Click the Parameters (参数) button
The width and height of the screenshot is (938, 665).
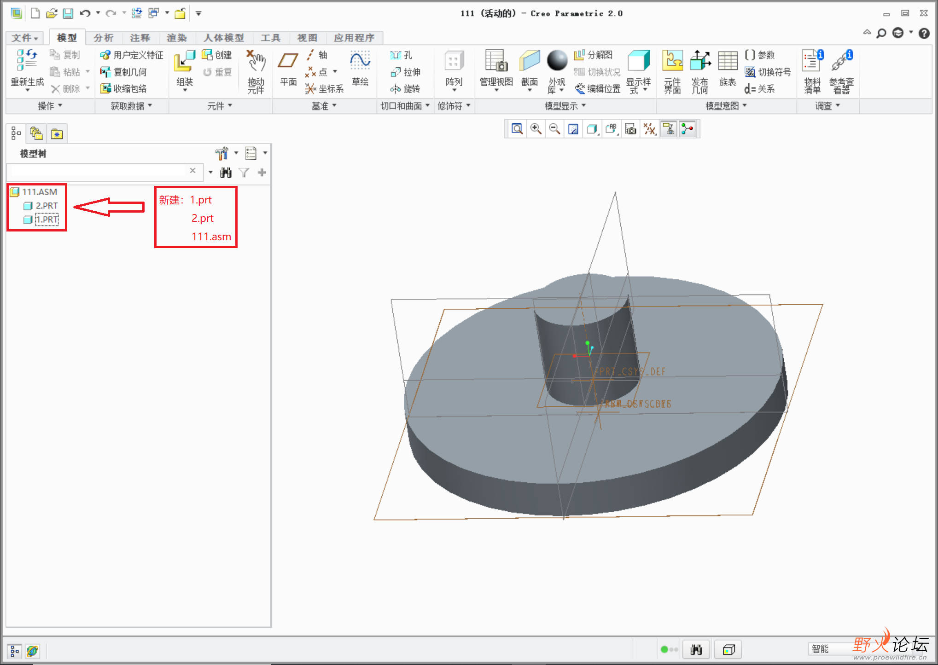point(760,55)
